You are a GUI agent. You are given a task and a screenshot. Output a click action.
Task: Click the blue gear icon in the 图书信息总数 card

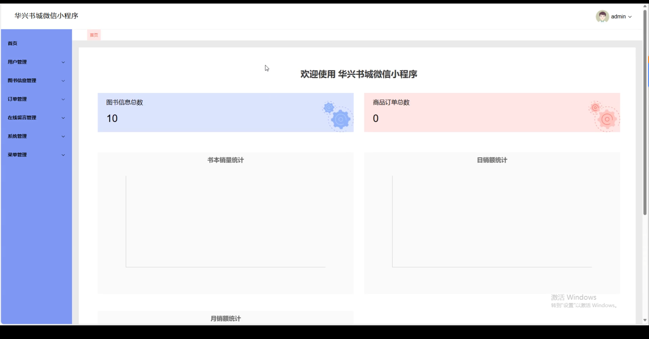click(x=340, y=119)
